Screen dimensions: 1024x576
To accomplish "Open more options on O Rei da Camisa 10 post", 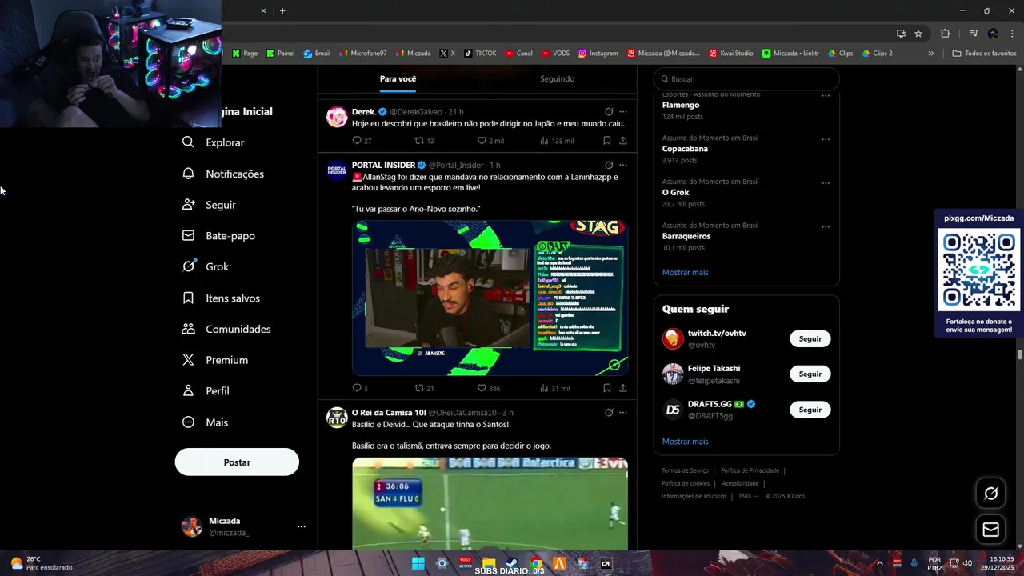I will (623, 413).
